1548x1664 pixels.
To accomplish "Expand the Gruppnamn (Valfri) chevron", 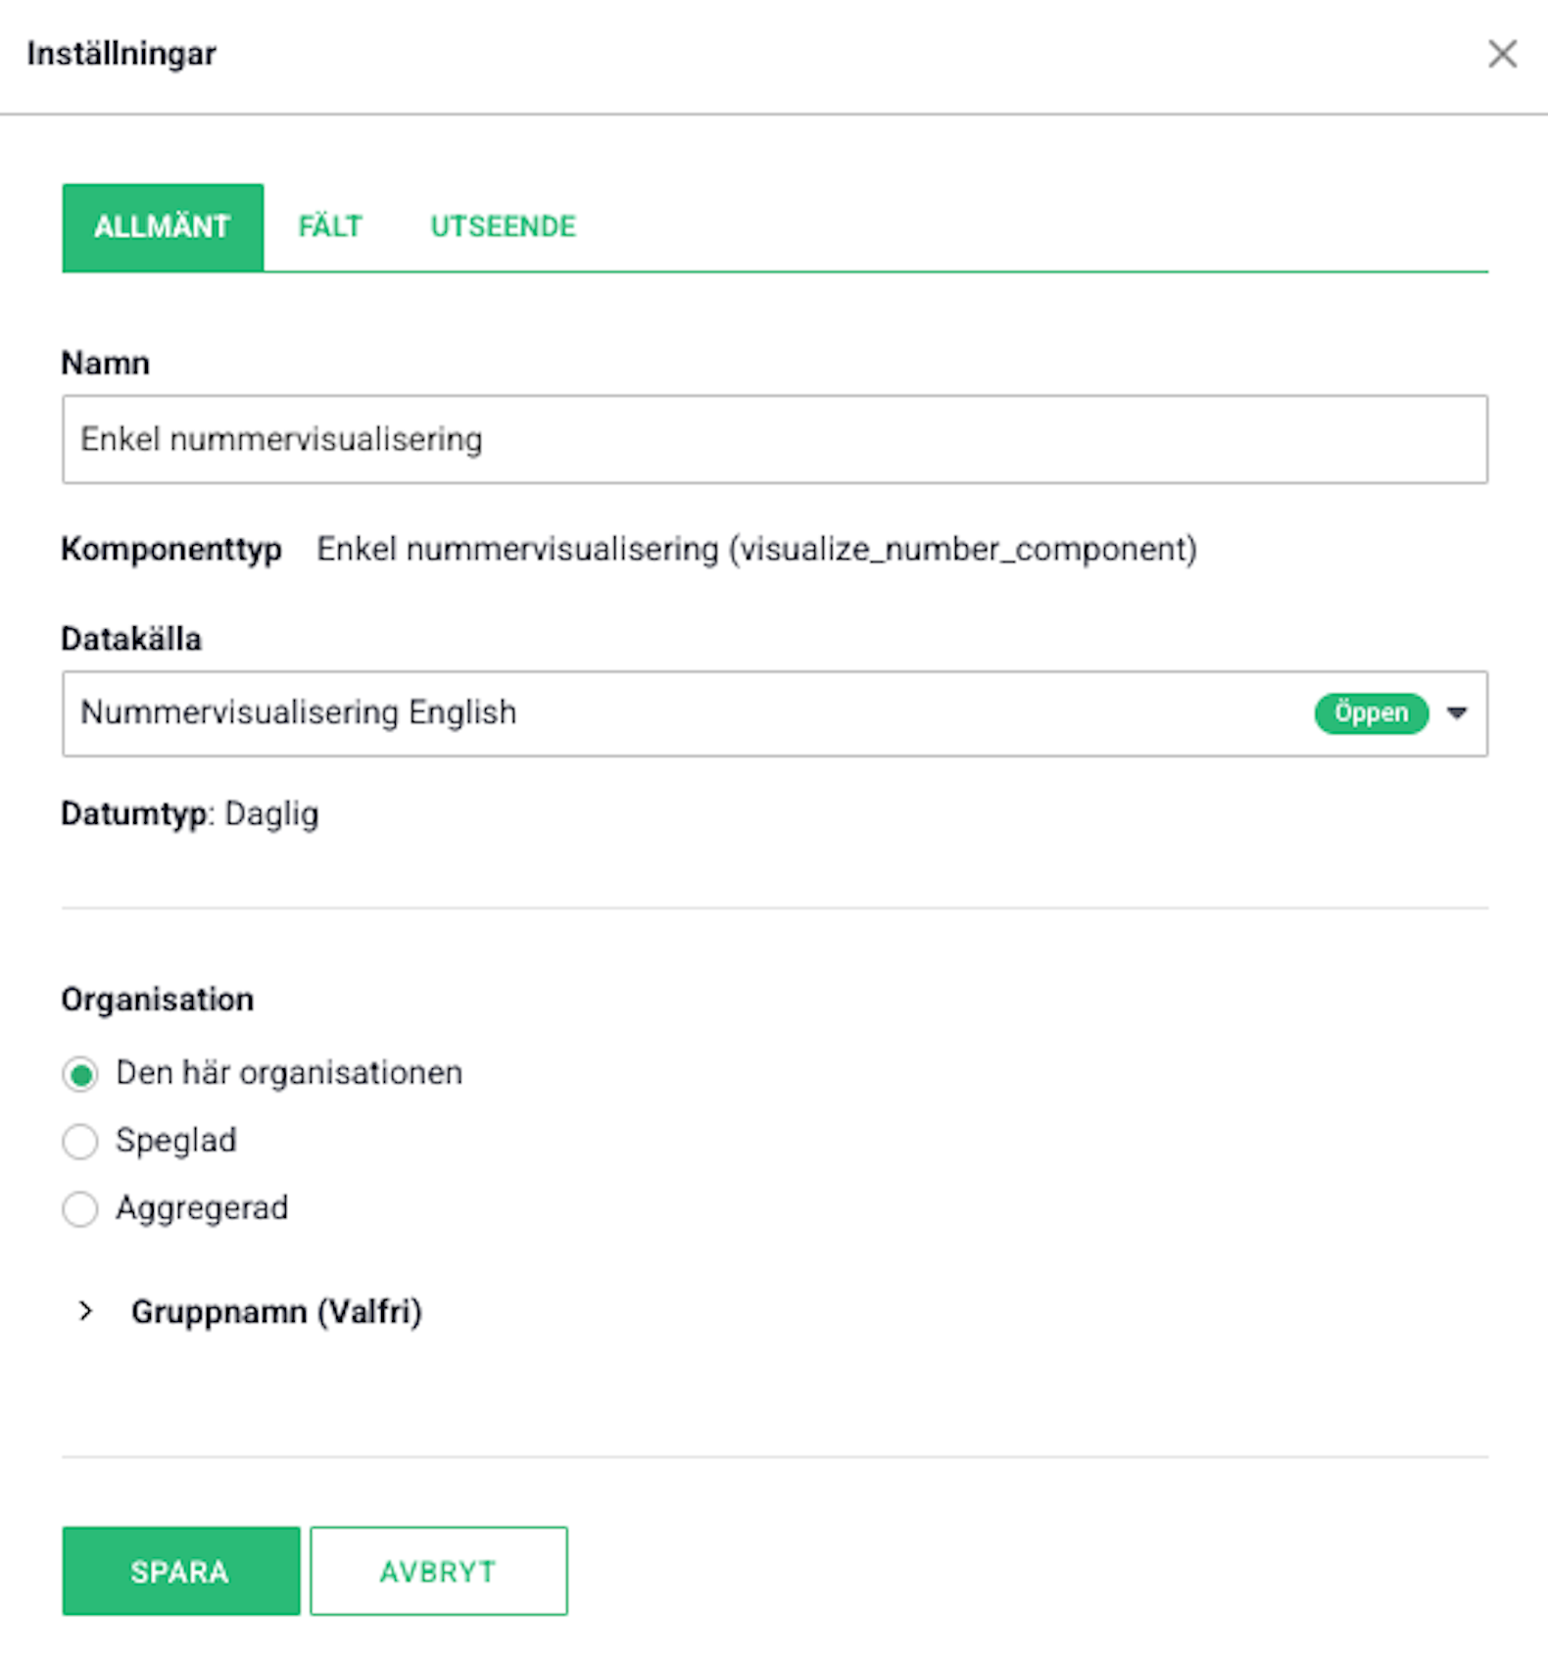I will pos(86,1311).
